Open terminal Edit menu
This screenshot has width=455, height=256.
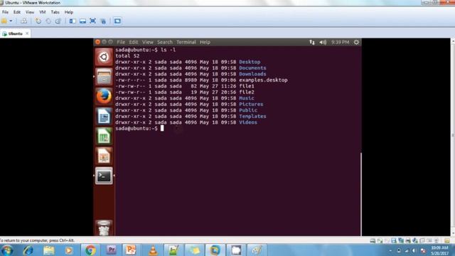[134, 42]
